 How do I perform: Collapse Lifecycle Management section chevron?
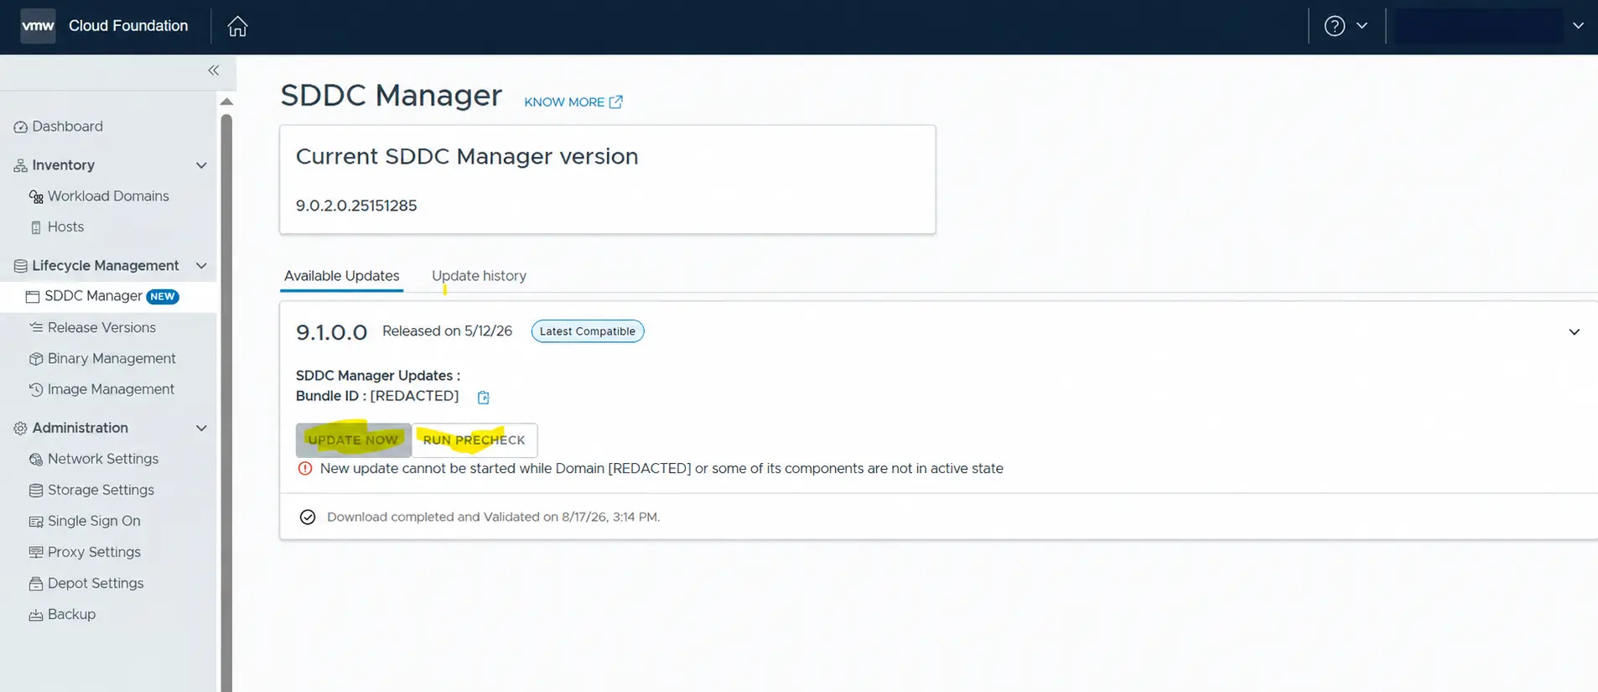point(201,266)
